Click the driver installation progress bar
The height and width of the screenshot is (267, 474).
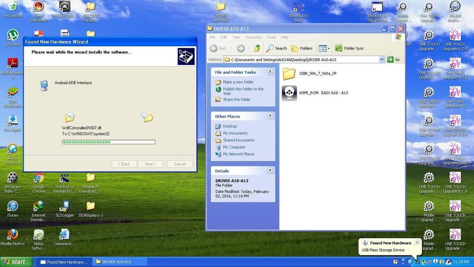coord(109,142)
